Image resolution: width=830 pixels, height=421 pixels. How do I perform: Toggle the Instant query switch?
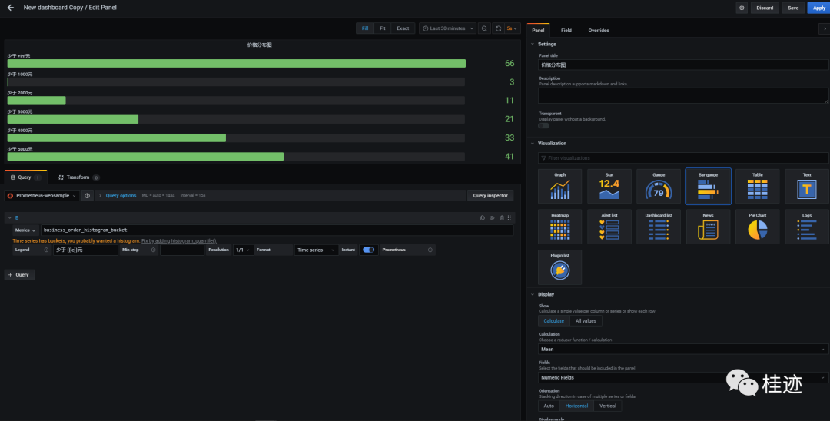pos(368,250)
